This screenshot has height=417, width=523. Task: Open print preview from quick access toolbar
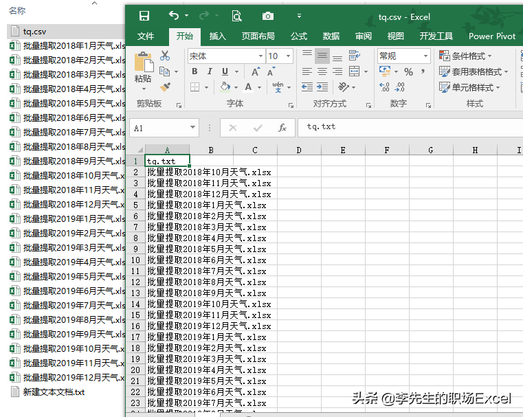(236, 16)
